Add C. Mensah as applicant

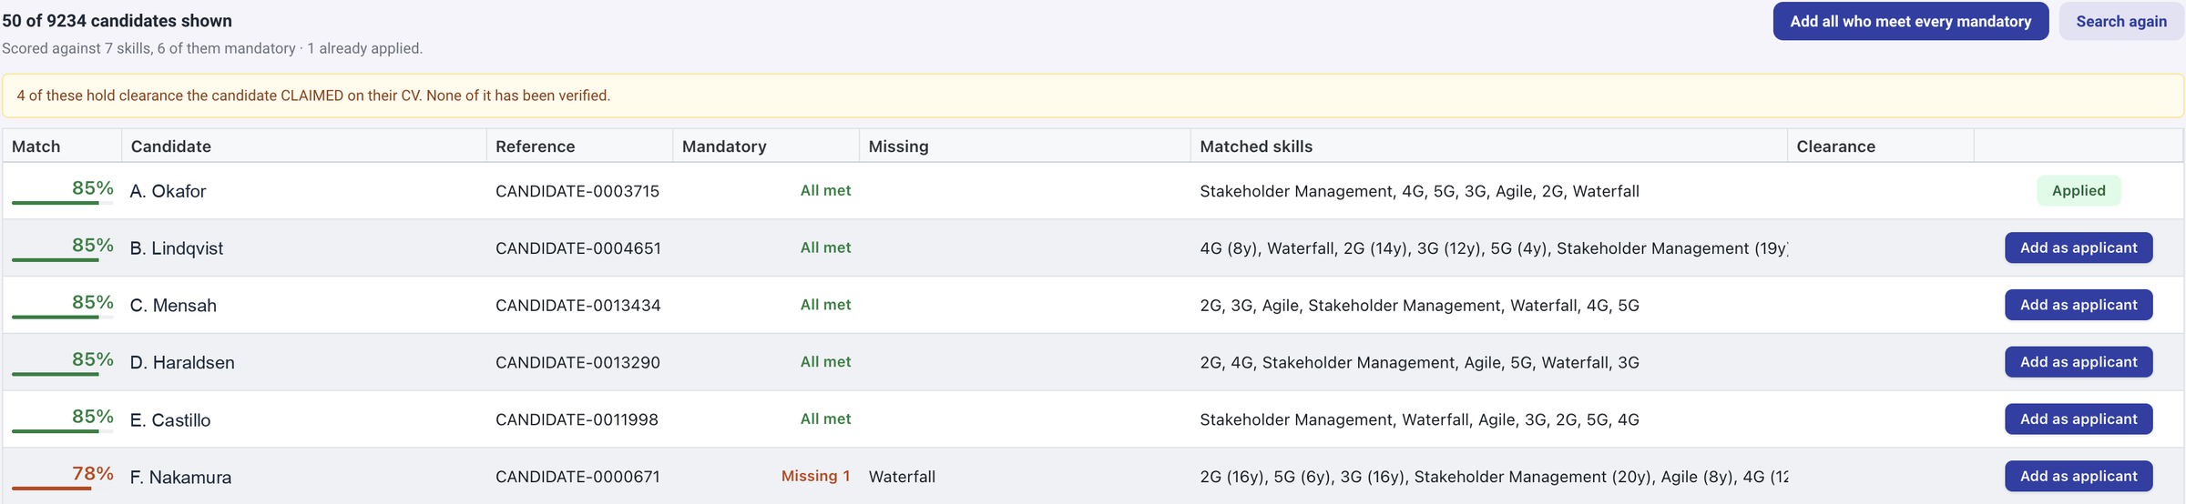2079,305
